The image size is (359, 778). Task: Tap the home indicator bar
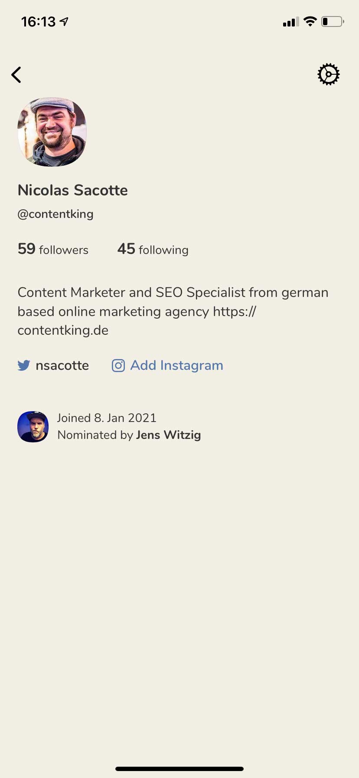179,768
